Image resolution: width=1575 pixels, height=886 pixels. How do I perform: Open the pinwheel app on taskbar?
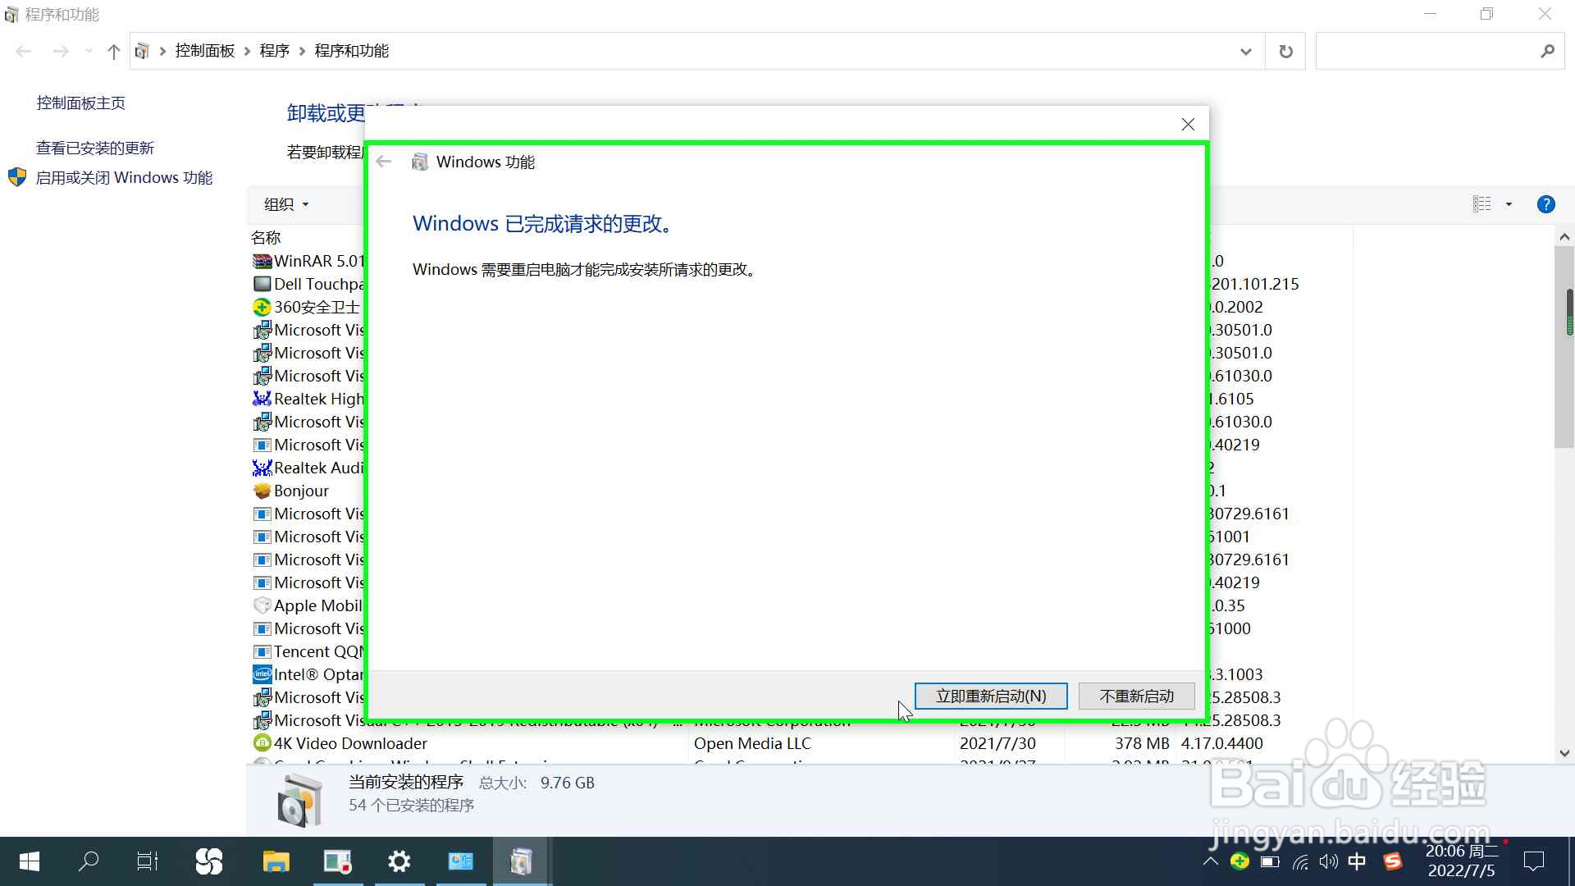[209, 861]
